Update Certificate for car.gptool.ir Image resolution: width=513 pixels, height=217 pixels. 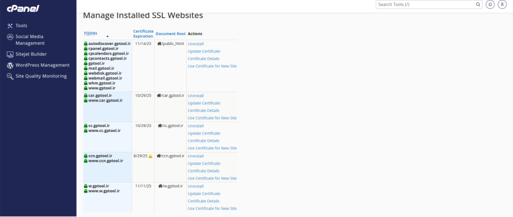point(204,103)
